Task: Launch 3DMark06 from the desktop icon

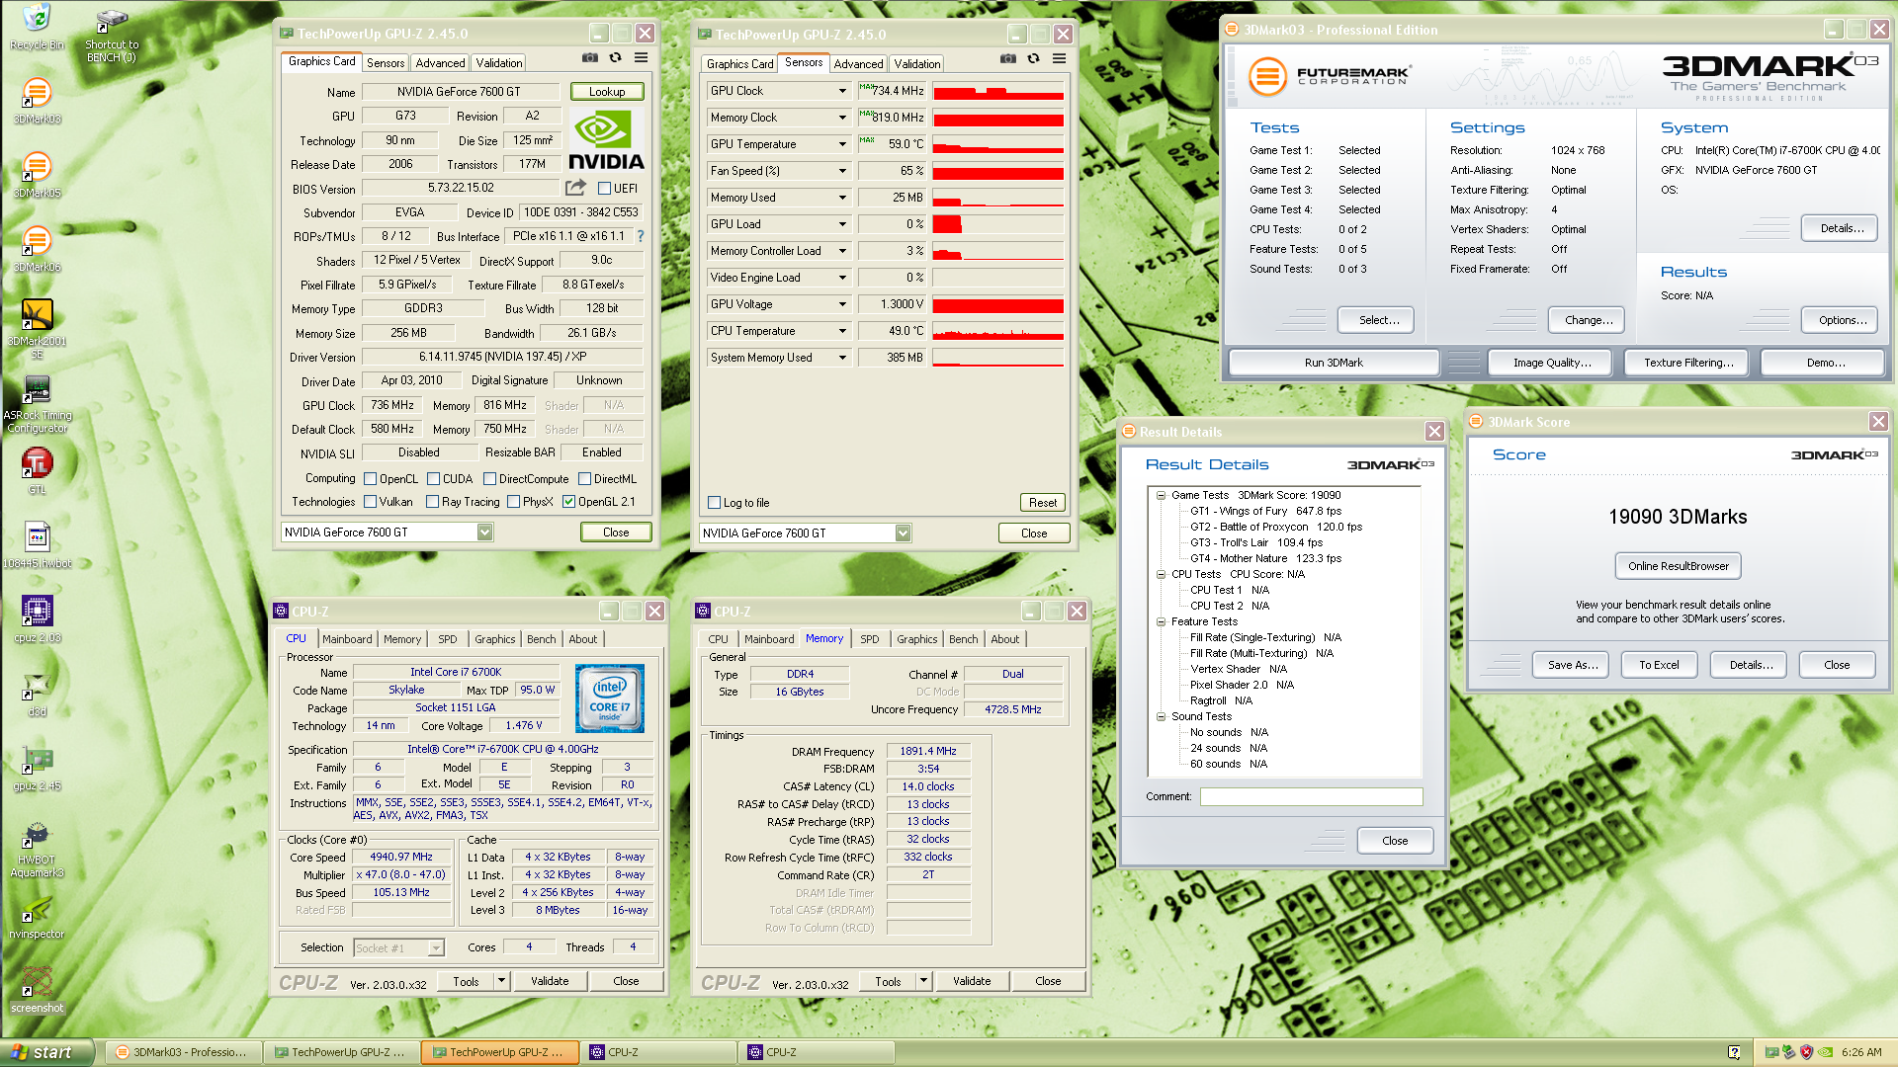Action: pyautogui.click(x=37, y=249)
